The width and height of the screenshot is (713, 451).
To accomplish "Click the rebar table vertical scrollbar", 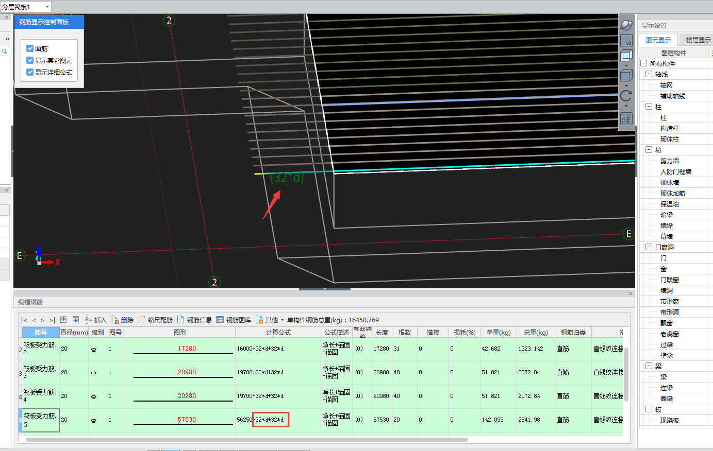I will pos(626,374).
